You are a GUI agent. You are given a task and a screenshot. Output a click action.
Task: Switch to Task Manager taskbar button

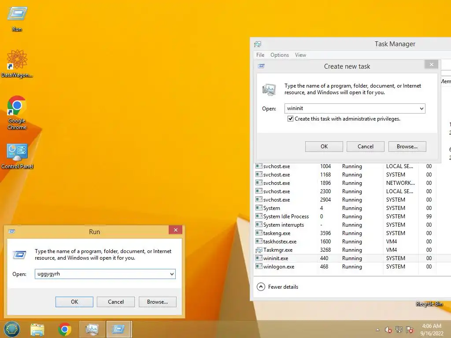(92, 329)
